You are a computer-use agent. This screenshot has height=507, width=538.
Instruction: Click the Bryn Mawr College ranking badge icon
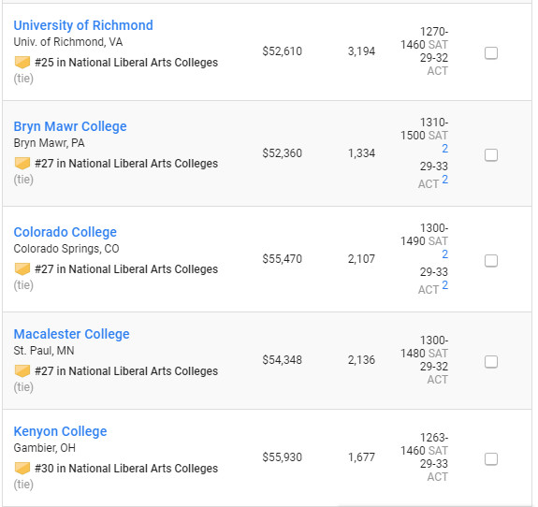pos(22,164)
